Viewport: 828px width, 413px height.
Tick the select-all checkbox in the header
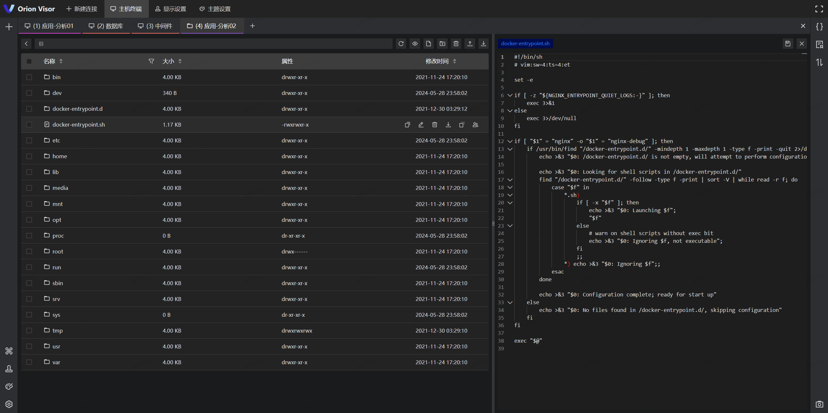(x=29, y=61)
